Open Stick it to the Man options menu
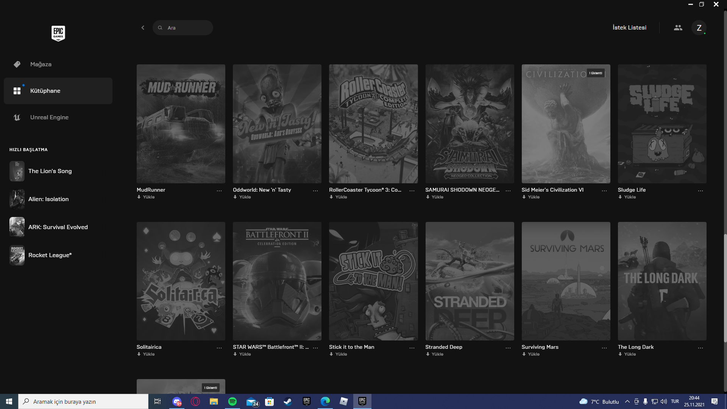727x409 pixels. coord(412,348)
